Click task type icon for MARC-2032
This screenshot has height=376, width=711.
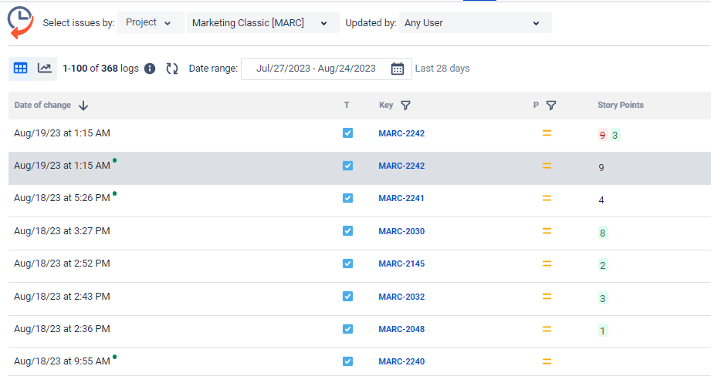tap(348, 297)
